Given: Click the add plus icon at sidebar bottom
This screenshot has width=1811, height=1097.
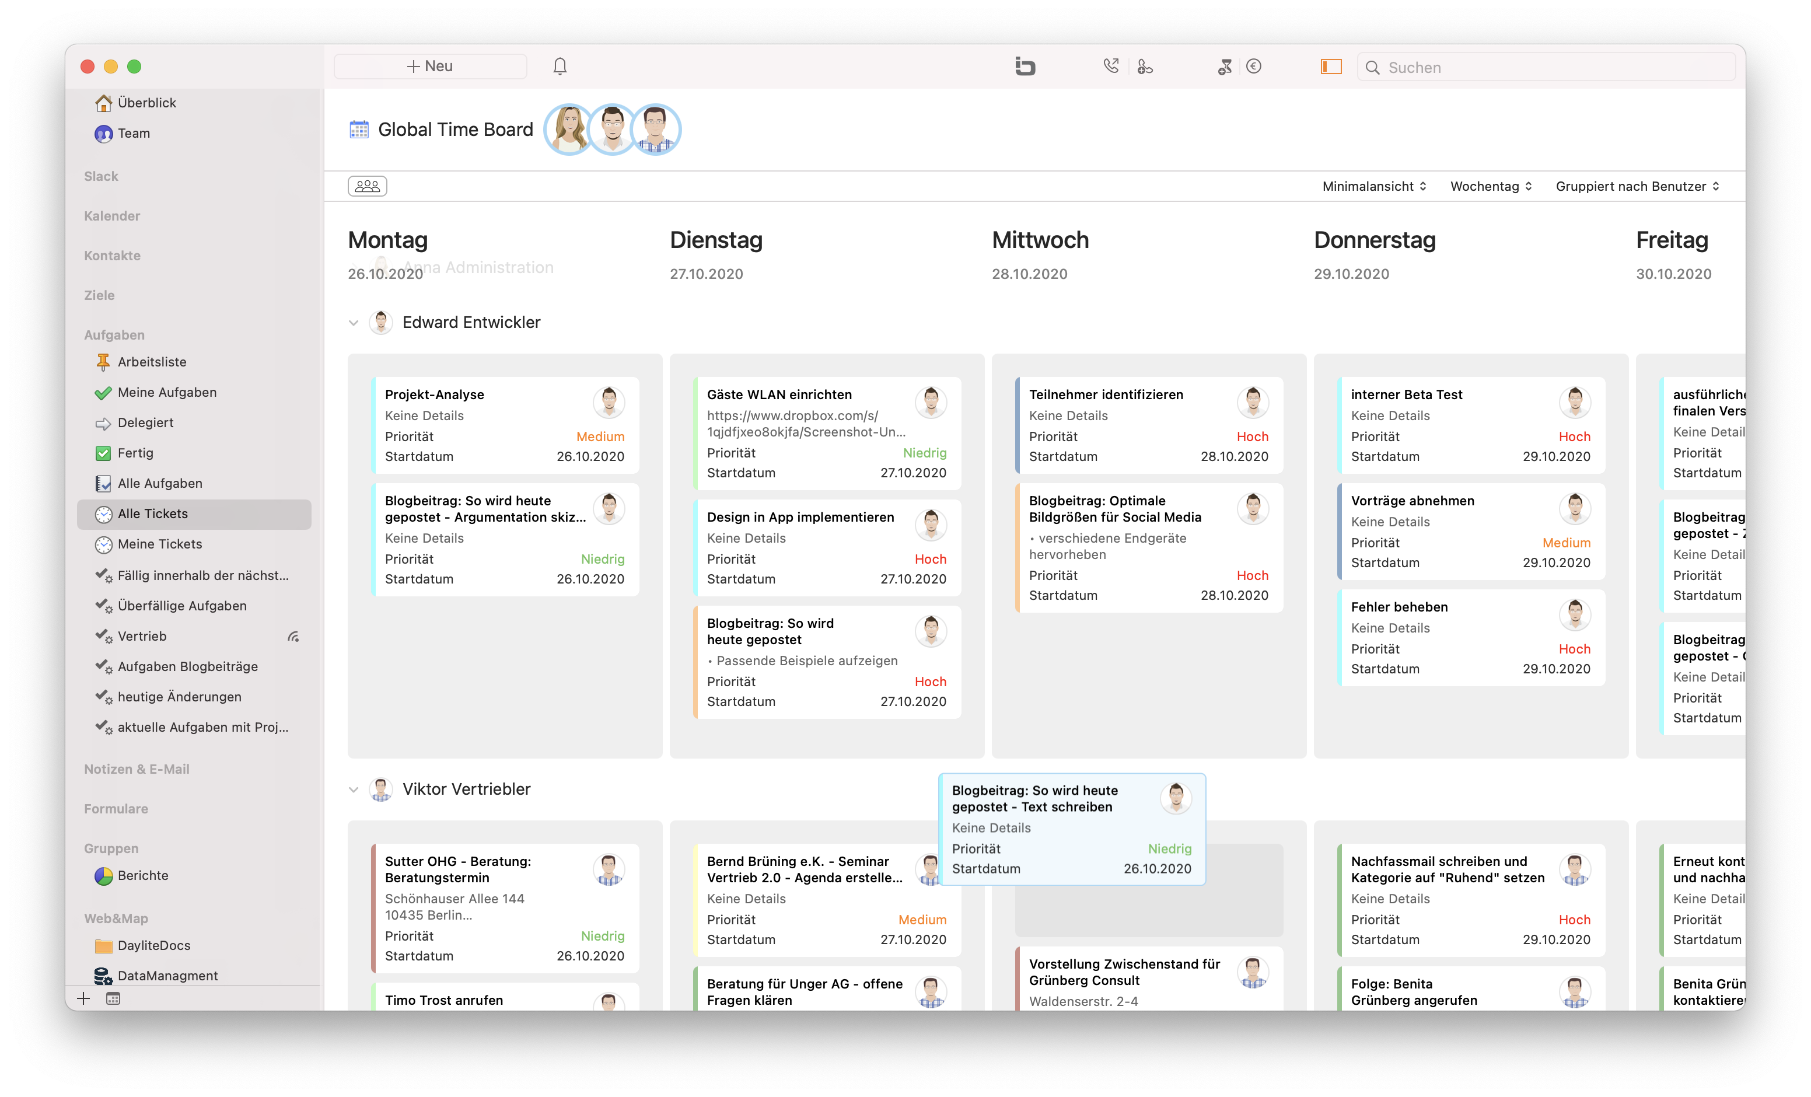Looking at the screenshot, I should (84, 998).
